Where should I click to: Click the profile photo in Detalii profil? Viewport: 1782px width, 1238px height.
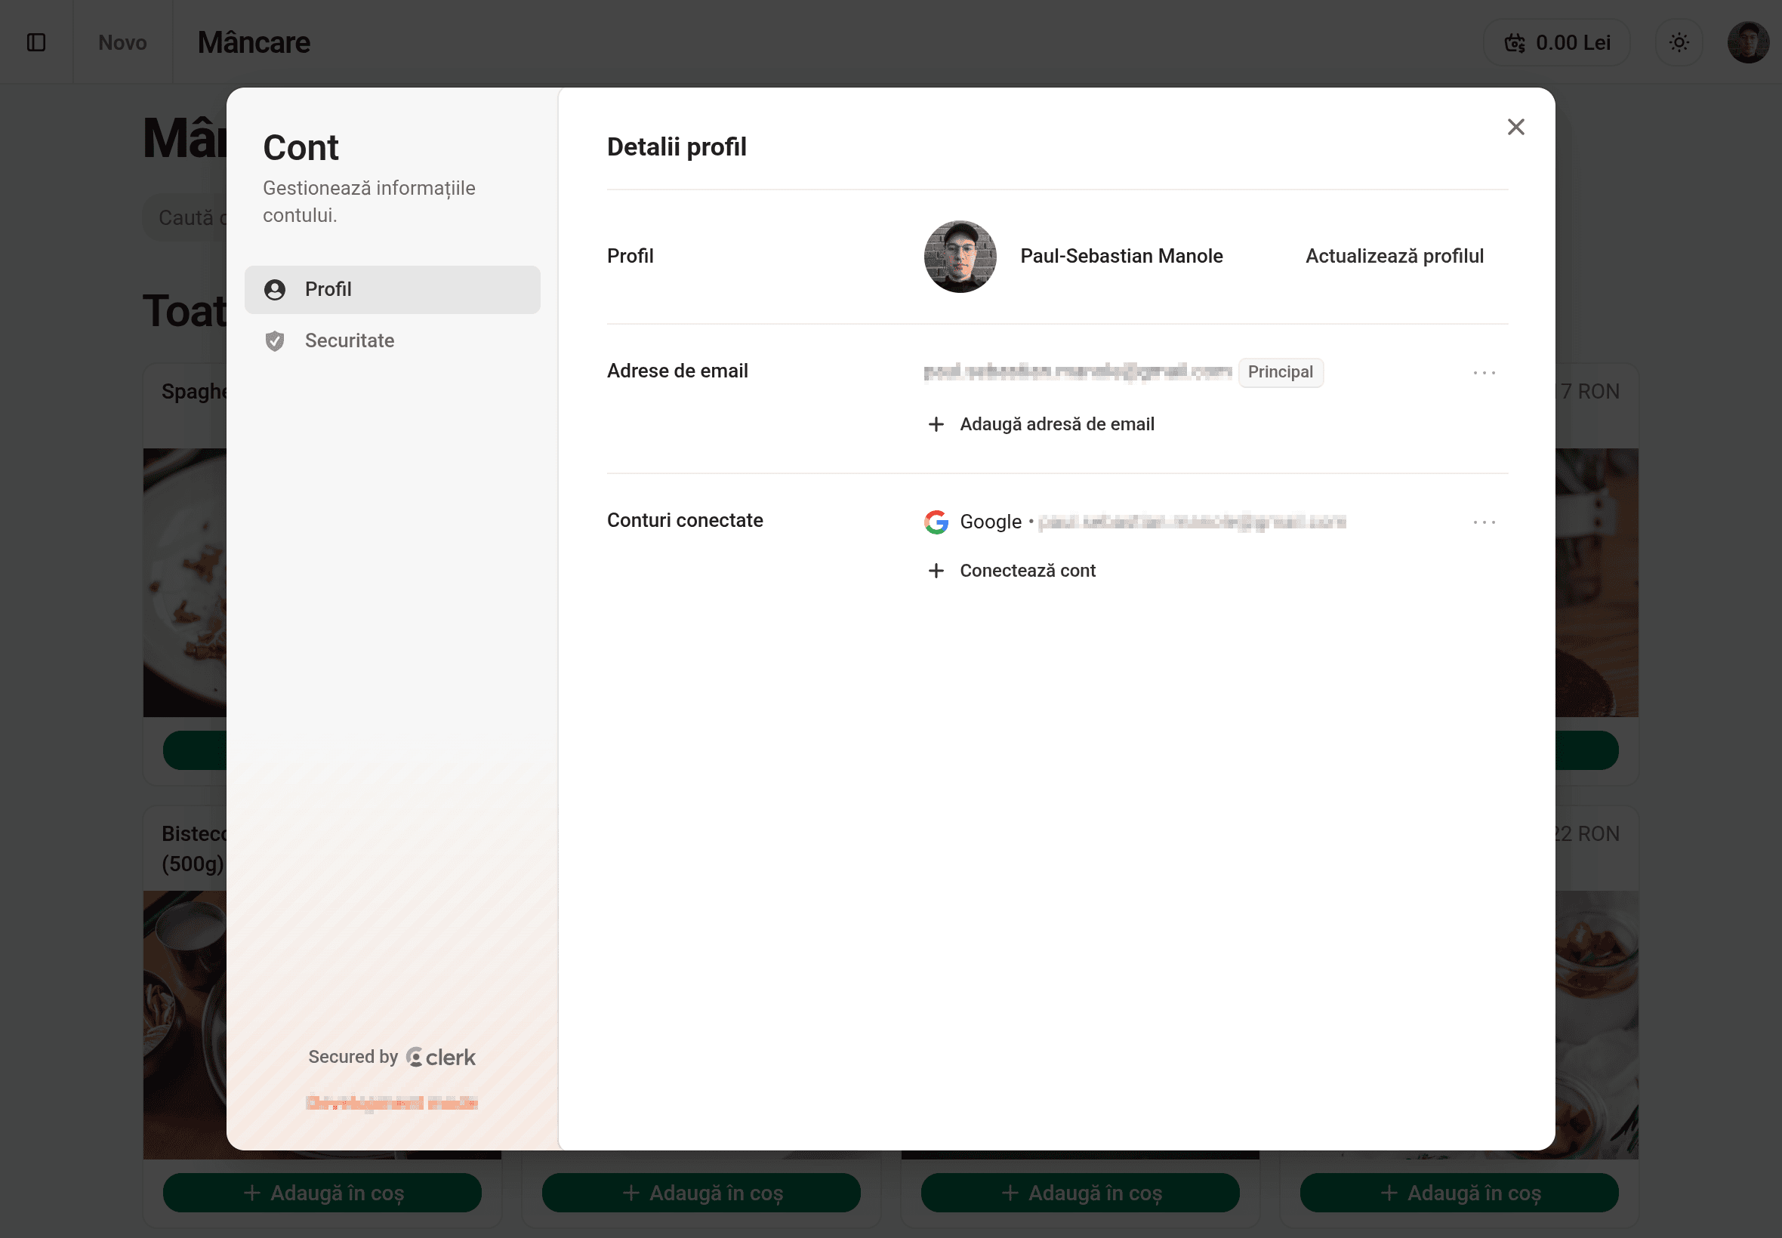pyautogui.click(x=960, y=257)
